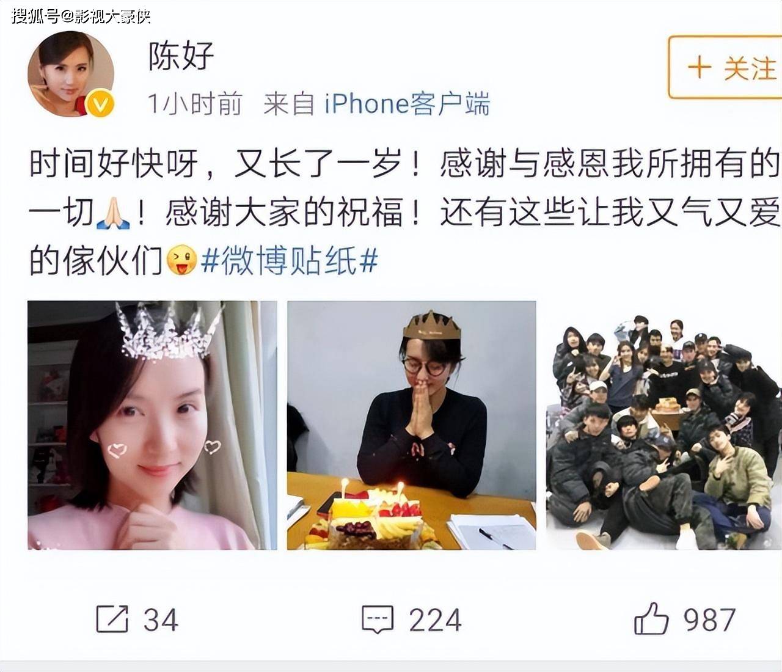Open comments via speech bubble icon
Image resolution: width=782 pixels, height=672 pixels.
click(378, 619)
